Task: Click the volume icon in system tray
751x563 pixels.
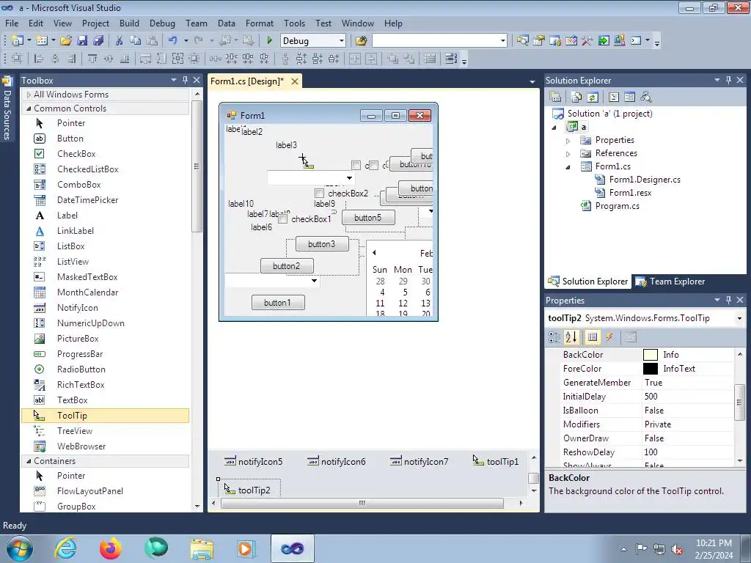Action: tap(677, 549)
